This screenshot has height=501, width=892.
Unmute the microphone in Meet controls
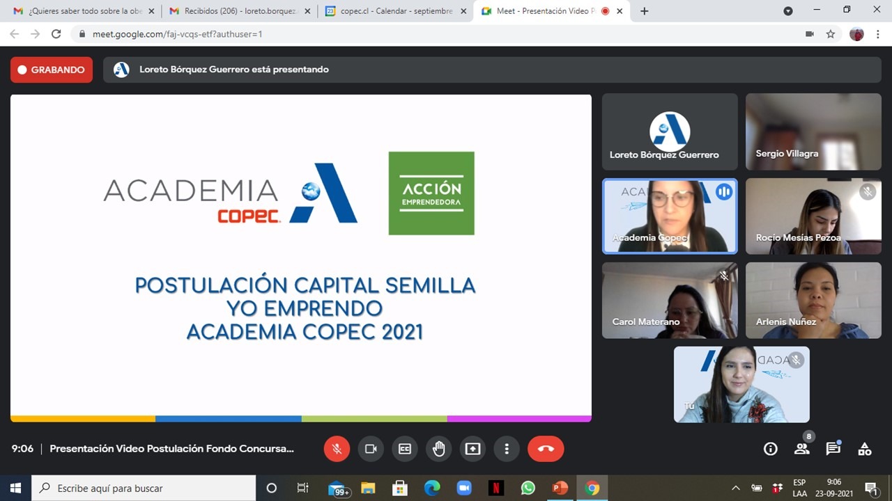(x=337, y=449)
